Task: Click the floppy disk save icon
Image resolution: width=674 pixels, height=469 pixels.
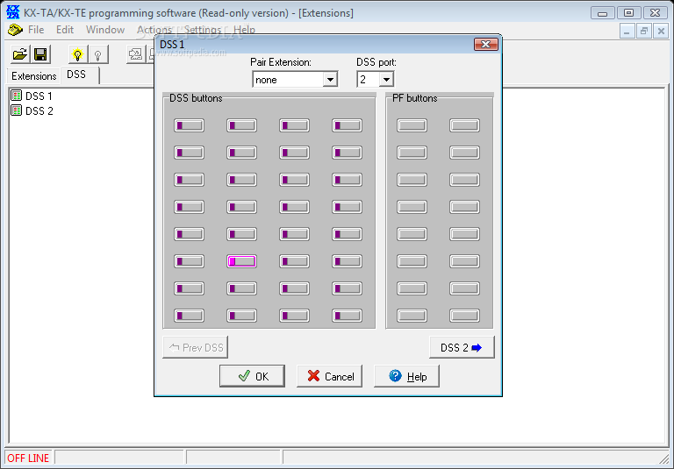Action: point(41,54)
